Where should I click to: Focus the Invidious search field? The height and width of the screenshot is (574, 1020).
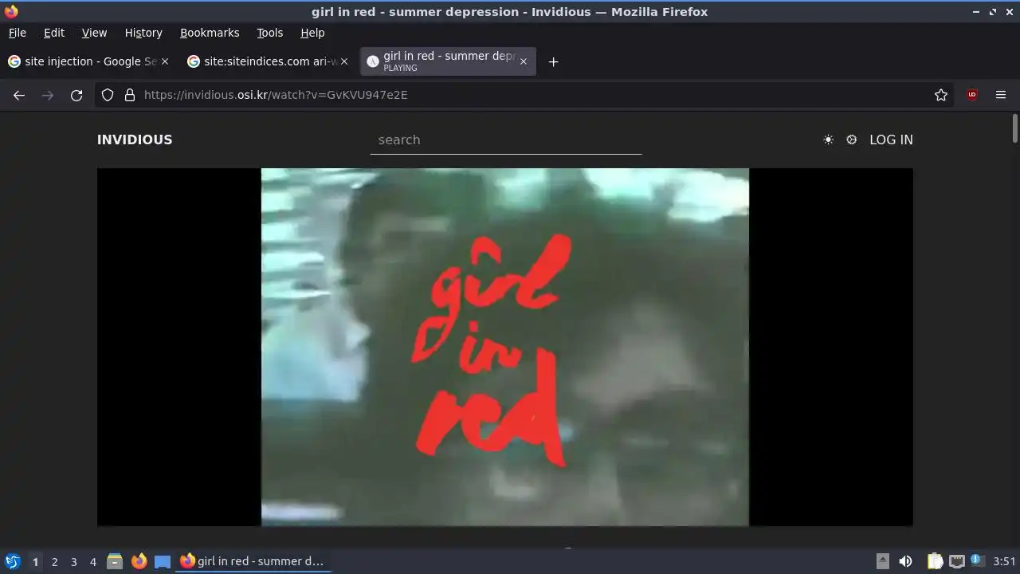(x=506, y=140)
